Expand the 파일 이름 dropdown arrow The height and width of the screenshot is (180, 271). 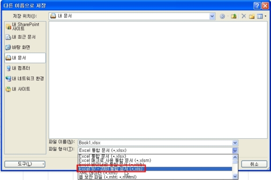click(235, 143)
